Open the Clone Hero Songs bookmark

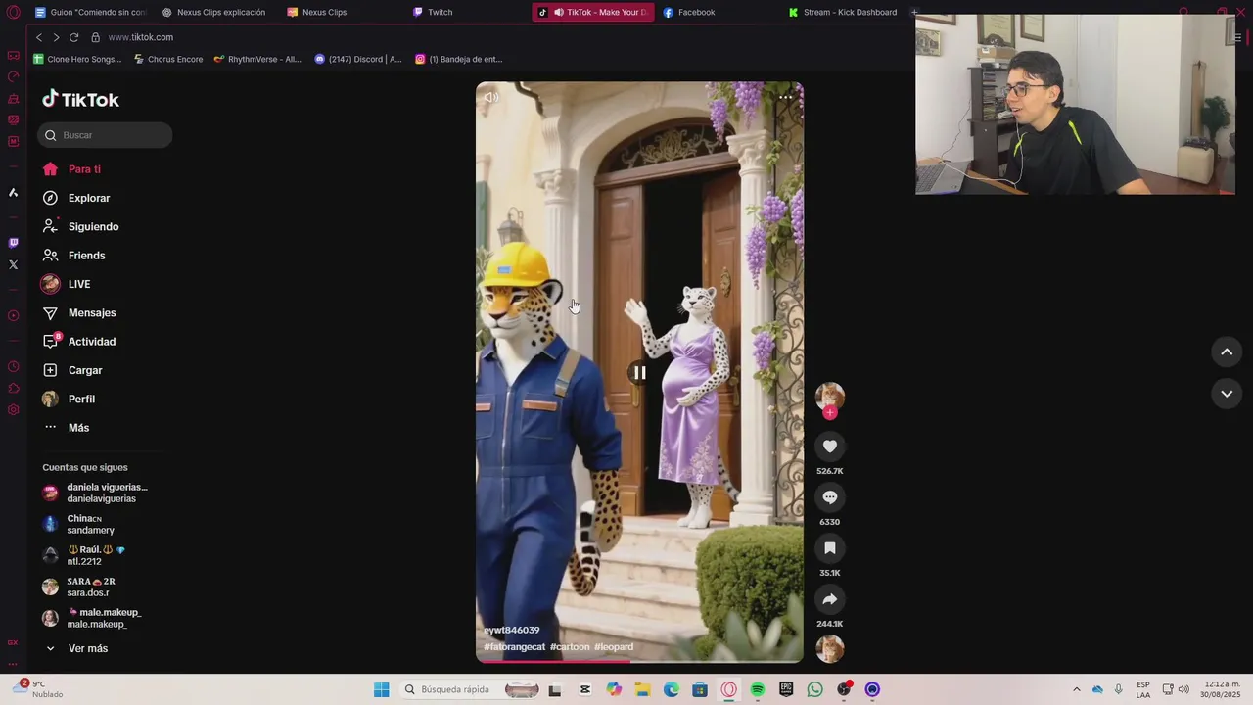click(77, 59)
